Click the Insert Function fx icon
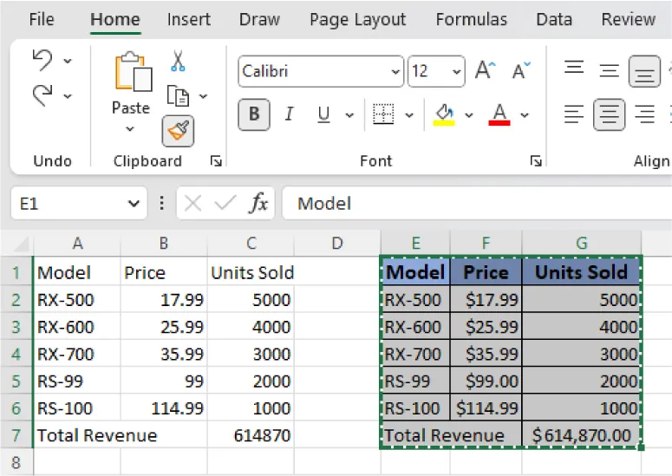Screen dimensions: 672x476 [258, 204]
